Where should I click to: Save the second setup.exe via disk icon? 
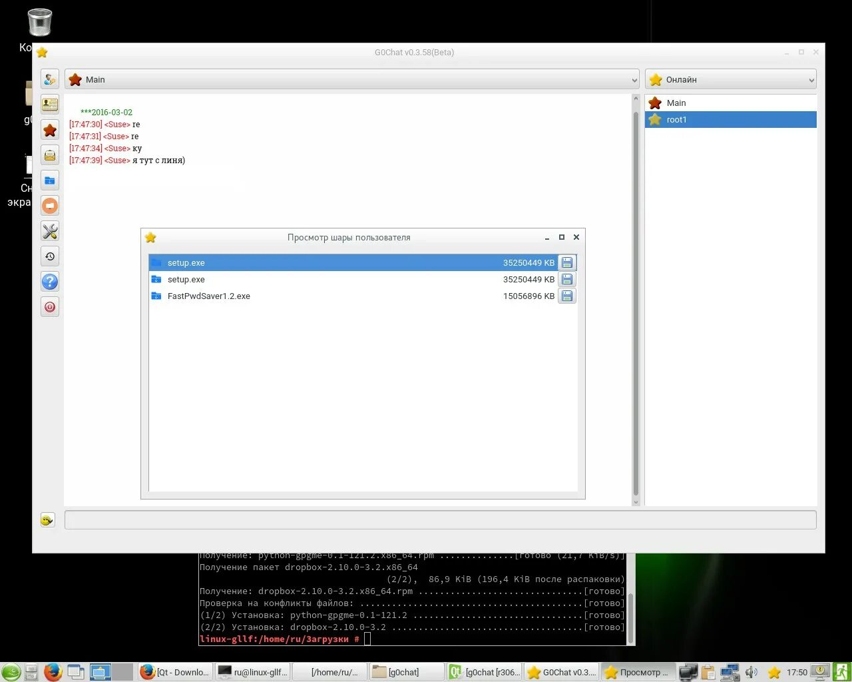coord(567,280)
